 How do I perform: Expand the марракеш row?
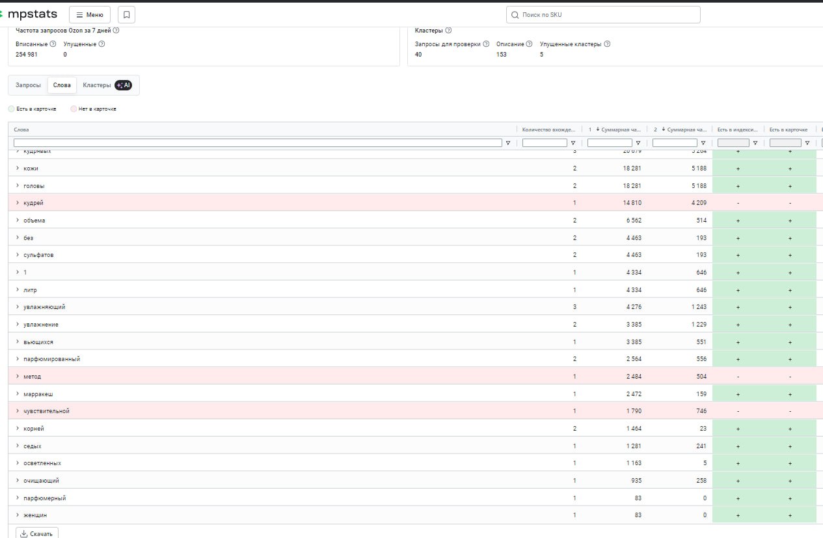coord(18,394)
